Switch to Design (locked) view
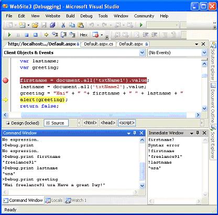 tap(23, 123)
